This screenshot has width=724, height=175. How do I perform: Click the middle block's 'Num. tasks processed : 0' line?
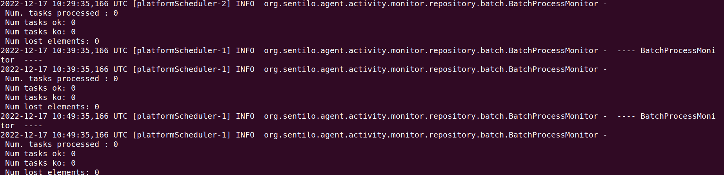[x=61, y=79]
